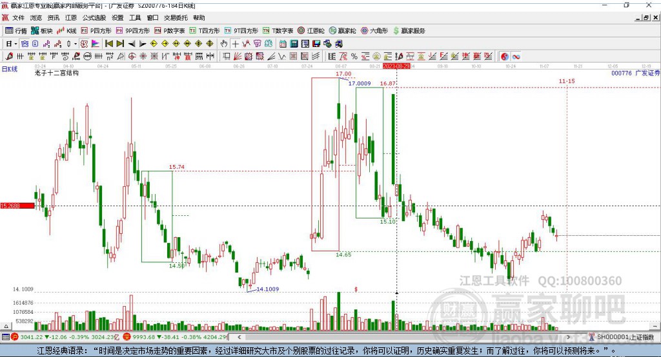Select the Gann fan lines tool

click(238, 57)
